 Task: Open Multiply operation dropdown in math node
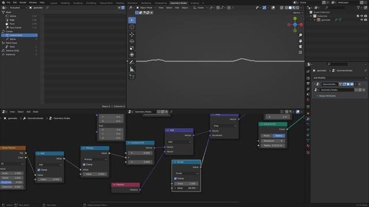[95, 159]
